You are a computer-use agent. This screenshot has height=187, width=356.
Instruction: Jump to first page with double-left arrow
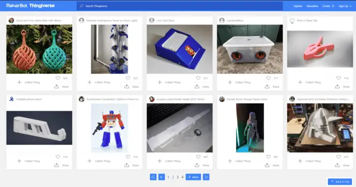(x=153, y=177)
